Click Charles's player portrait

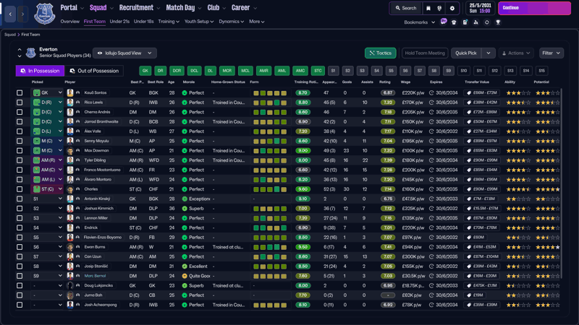[x=69, y=189]
